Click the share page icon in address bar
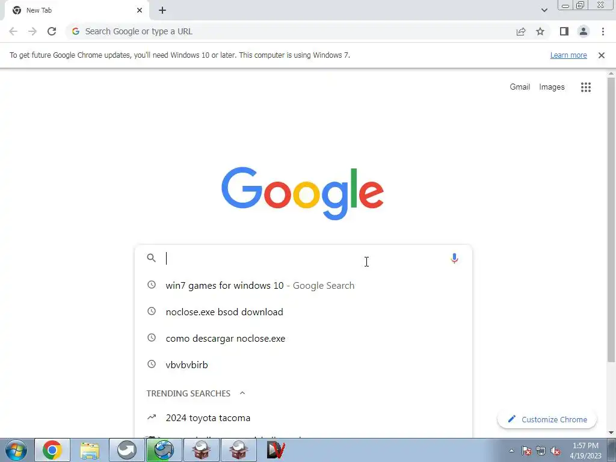The height and width of the screenshot is (462, 616). (x=521, y=31)
